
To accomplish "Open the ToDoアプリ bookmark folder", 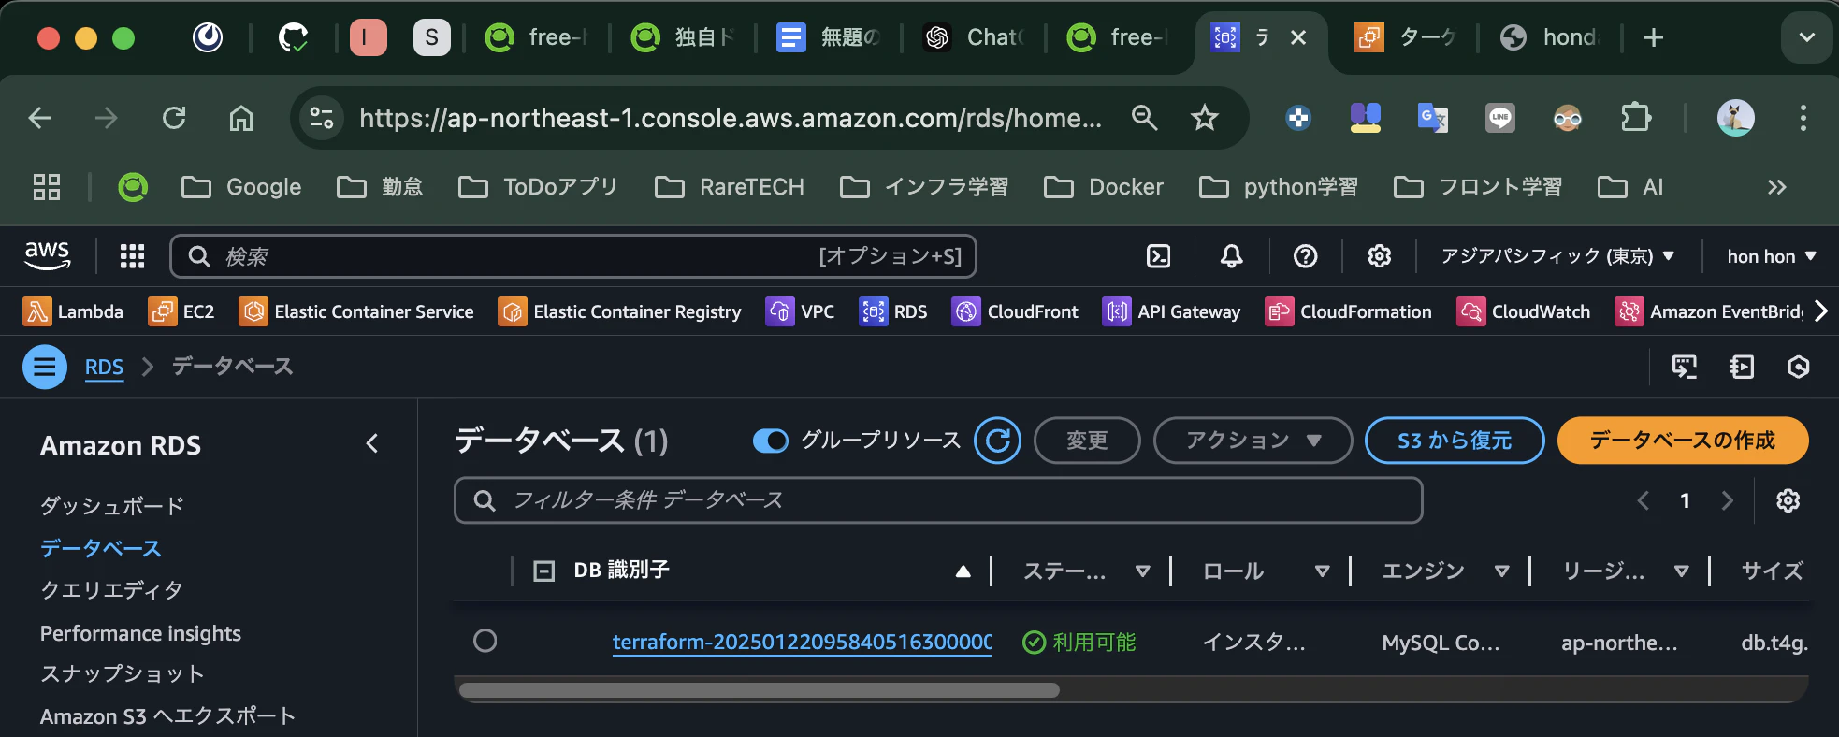I will coord(539,187).
